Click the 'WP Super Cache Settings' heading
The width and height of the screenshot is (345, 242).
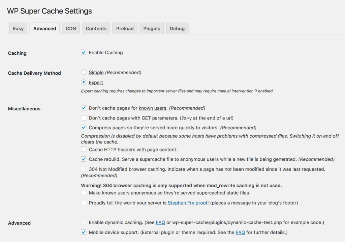pos(50,11)
